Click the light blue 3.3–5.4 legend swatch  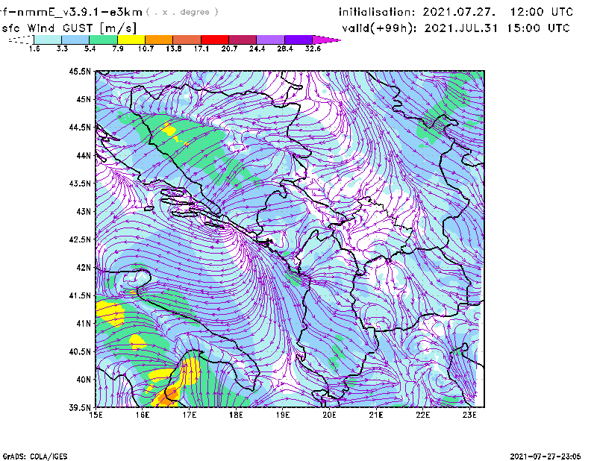(x=75, y=40)
